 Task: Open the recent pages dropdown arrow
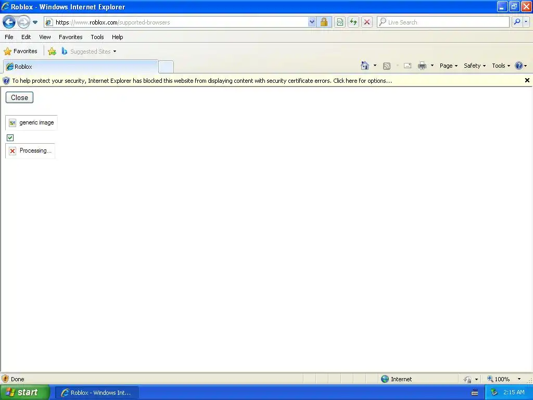pyautogui.click(x=35, y=22)
